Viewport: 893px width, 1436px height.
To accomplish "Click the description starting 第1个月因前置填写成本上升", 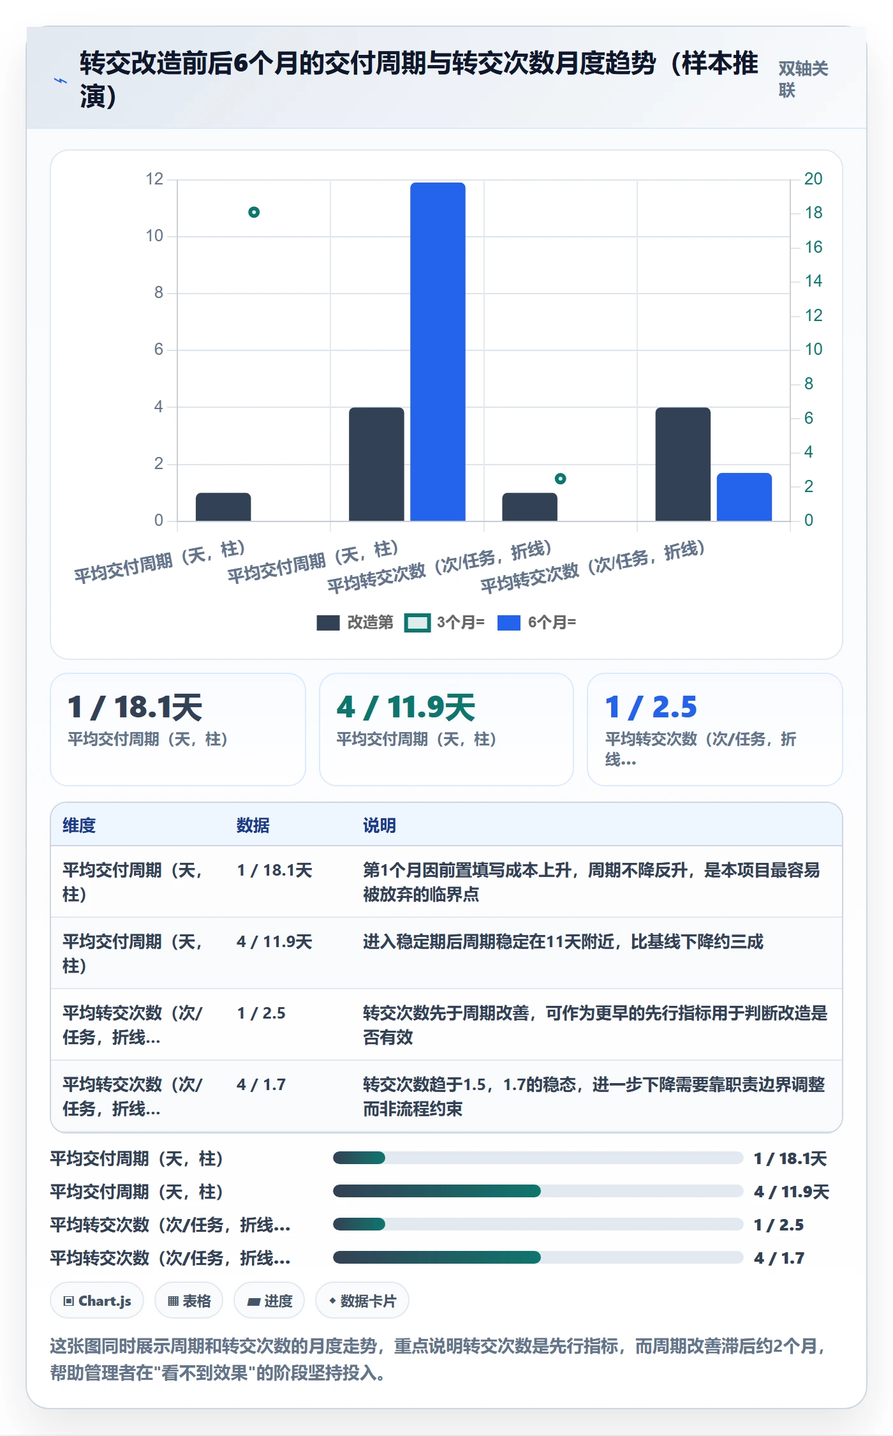I will coord(591,882).
